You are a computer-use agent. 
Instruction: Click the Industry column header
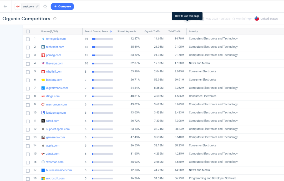pos(193,32)
